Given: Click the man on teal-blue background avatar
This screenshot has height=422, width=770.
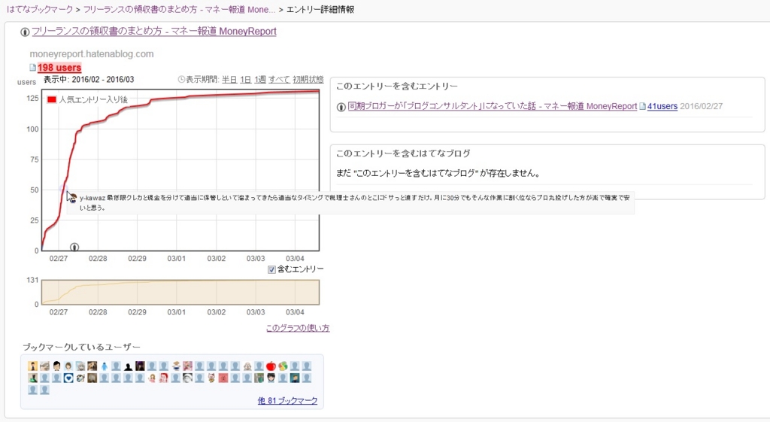Looking at the screenshot, I should pyautogui.click(x=295, y=378).
